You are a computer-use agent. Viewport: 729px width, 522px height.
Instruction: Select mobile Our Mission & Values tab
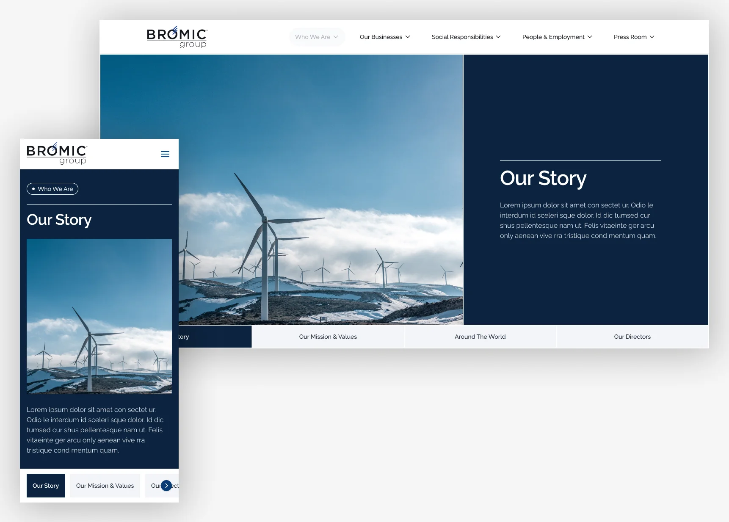(x=105, y=486)
